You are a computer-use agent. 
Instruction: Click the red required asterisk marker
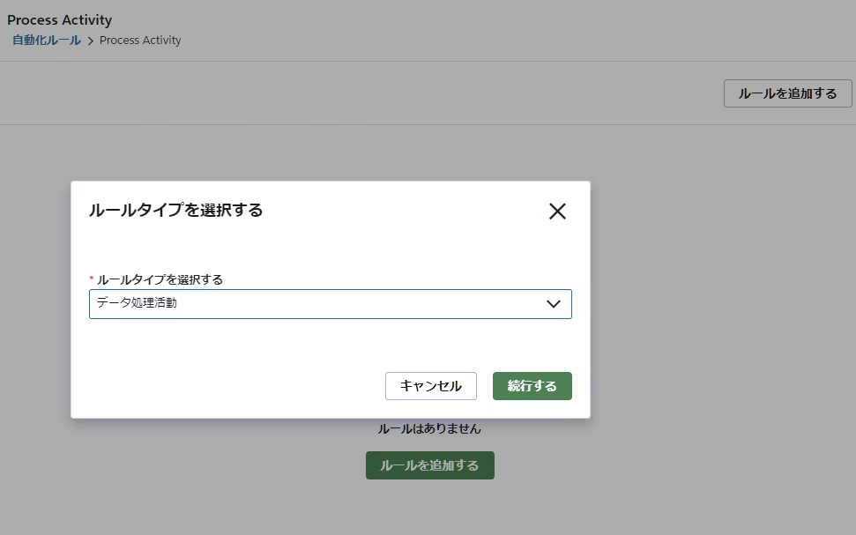point(92,279)
